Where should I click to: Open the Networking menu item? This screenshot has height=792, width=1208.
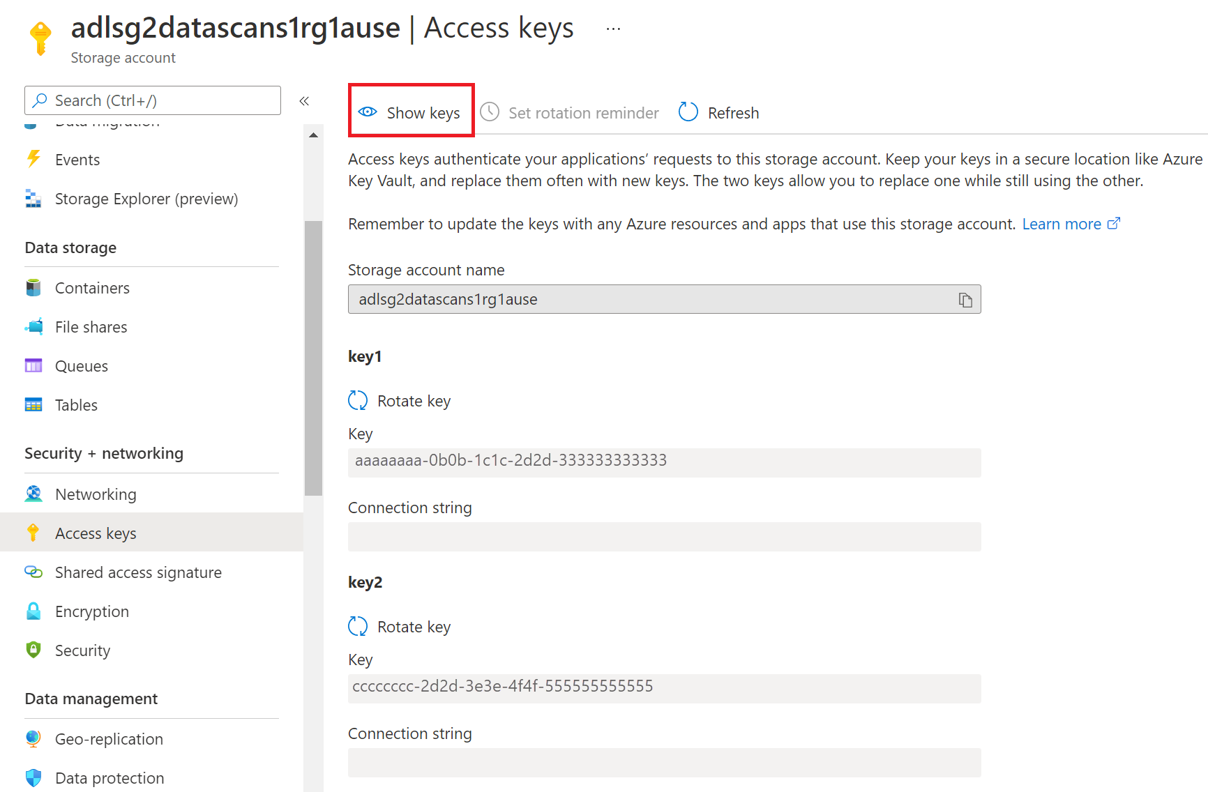(x=96, y=494)
